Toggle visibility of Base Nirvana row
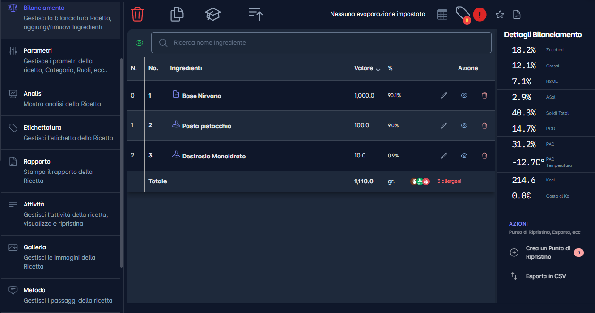The height and width of the screenshot is (313, 595). coord(464,95)
